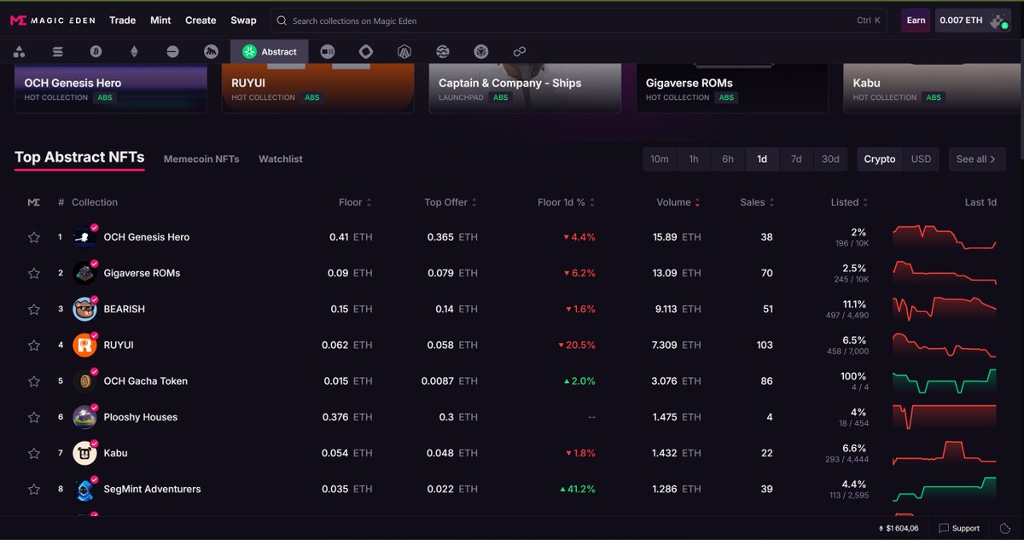Image resolution: width=1024 pixels, height=540 pixels.
Task: Switch to the Polygon cube chain icon
Action: coord(481,52)
